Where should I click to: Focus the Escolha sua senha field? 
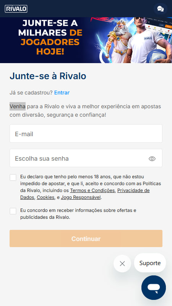(x=86, y=158)
